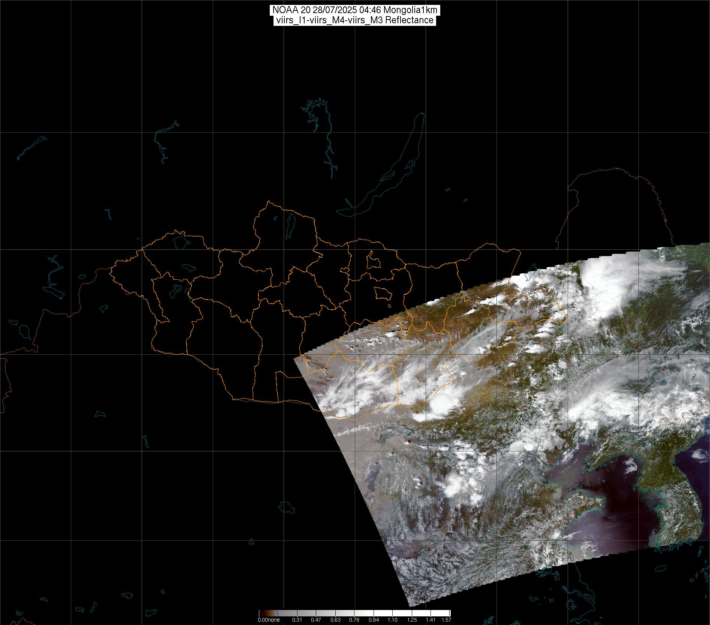Viewport: 710px width, 625px height.
Task: Click the 0.47 tick label on the colorbar
Action: tap(316, 620)
